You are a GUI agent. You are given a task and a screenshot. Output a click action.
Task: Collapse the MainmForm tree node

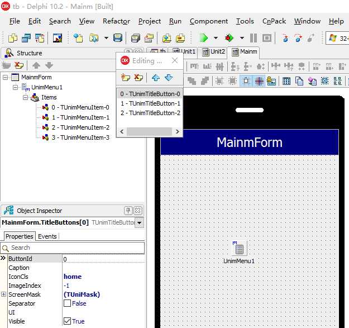click(x=6, y=77)
